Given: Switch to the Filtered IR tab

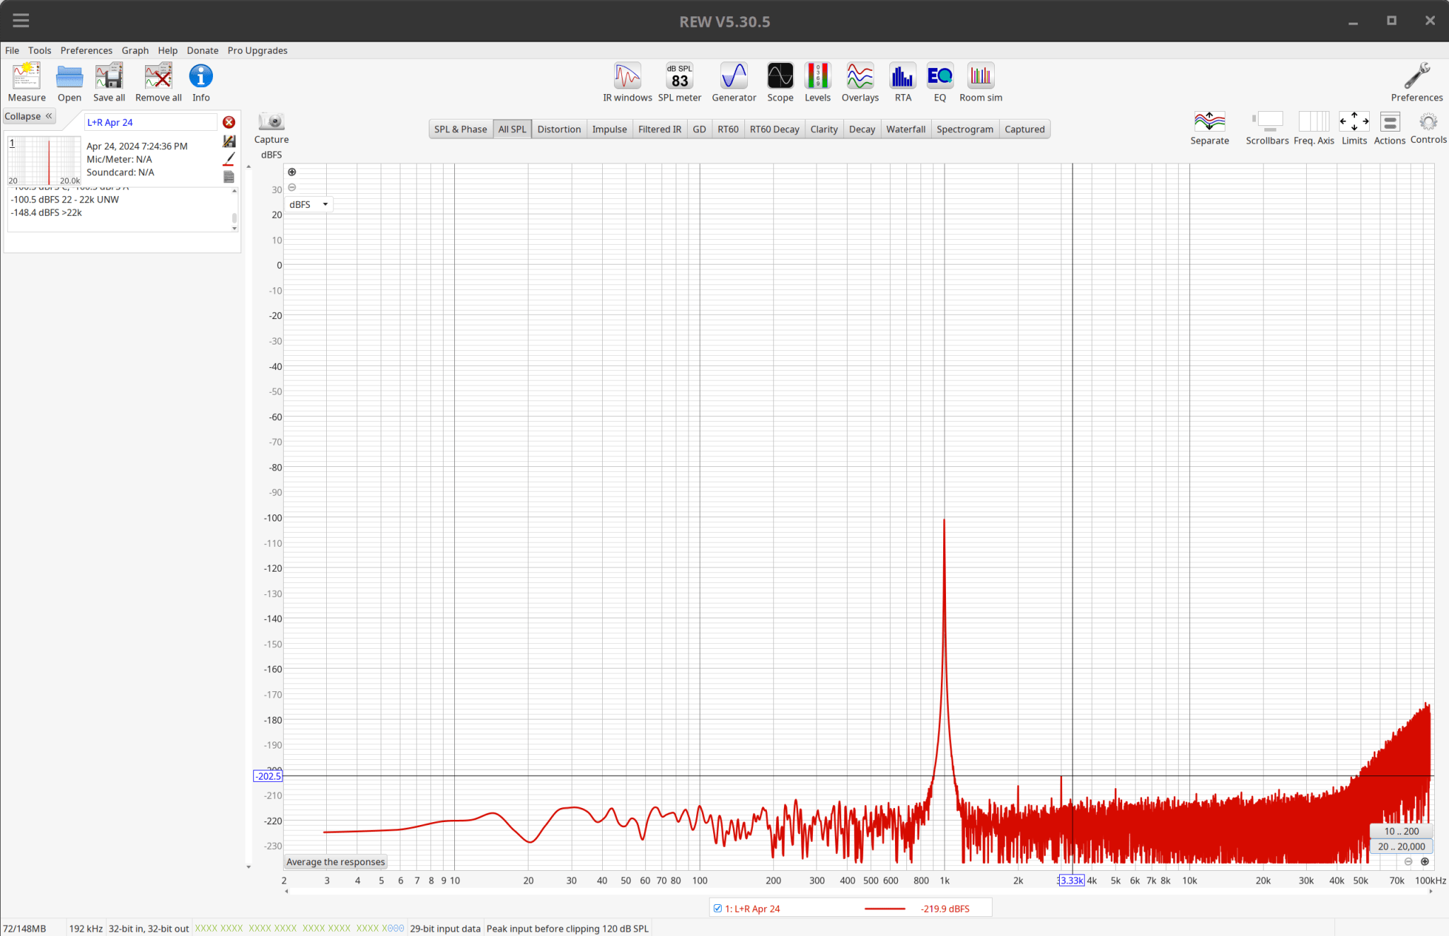Looking at the screenshot, I should tap(659, 129).
